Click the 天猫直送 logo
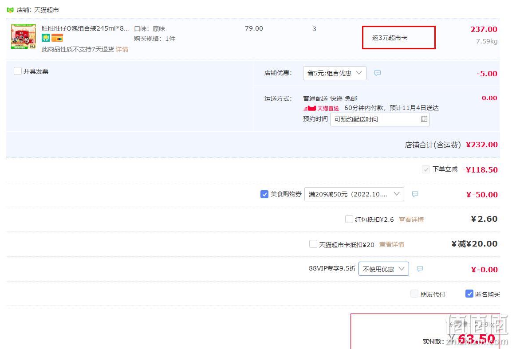 pyautogui.click(x=321, y=108)
